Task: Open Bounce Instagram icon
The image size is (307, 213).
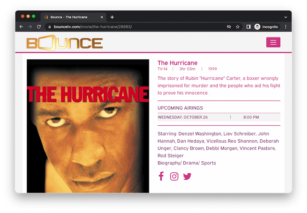Action: pos(174,177)
